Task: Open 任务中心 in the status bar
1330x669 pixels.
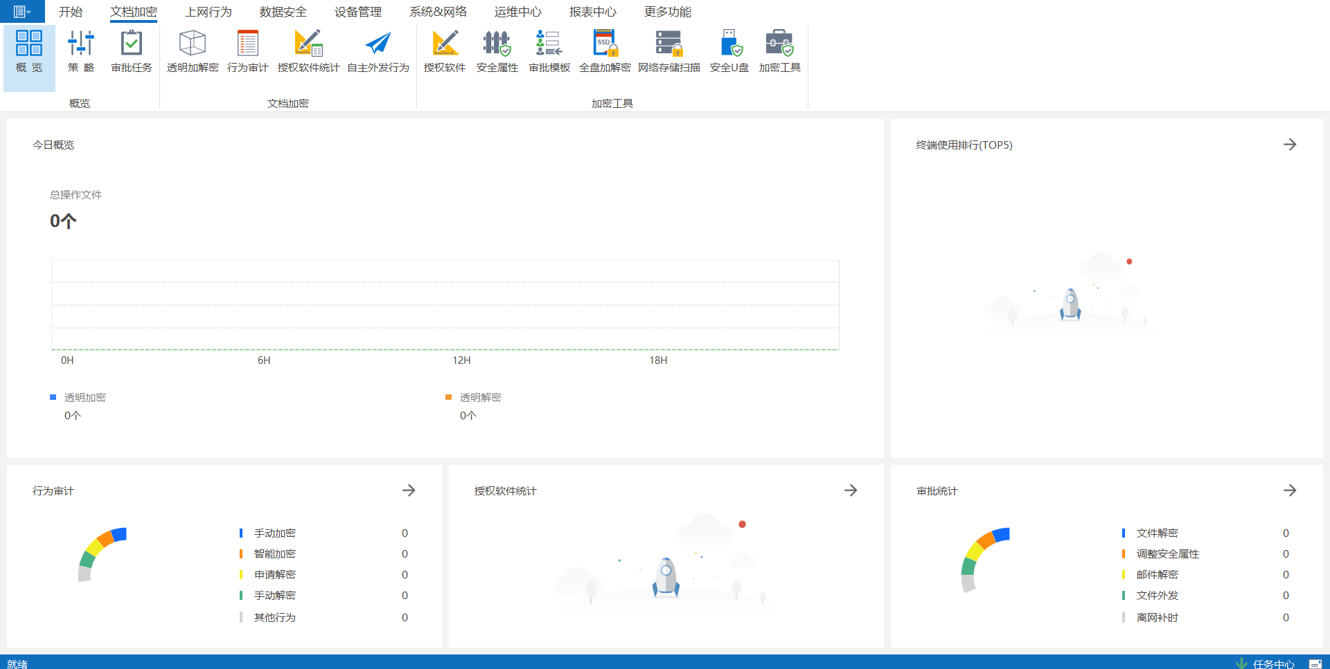Action: (1273, 663)
